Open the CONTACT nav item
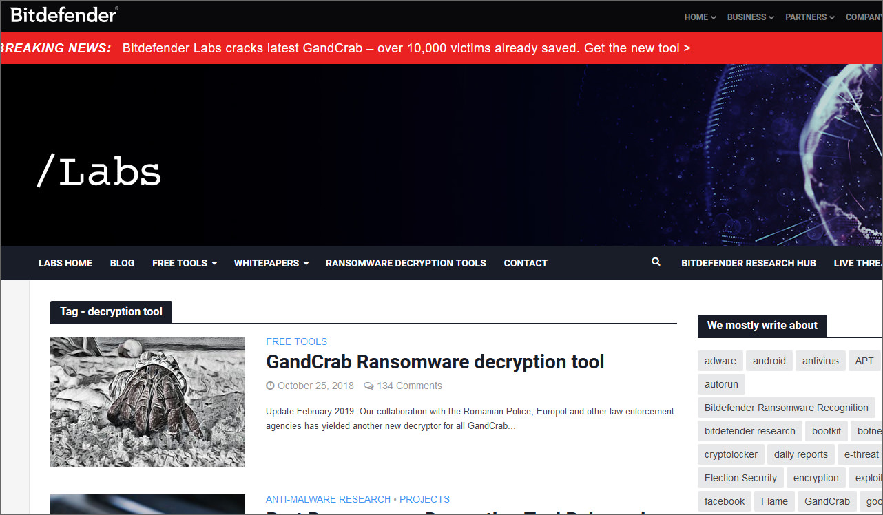 pyautogui.click(x=526, y=263)
